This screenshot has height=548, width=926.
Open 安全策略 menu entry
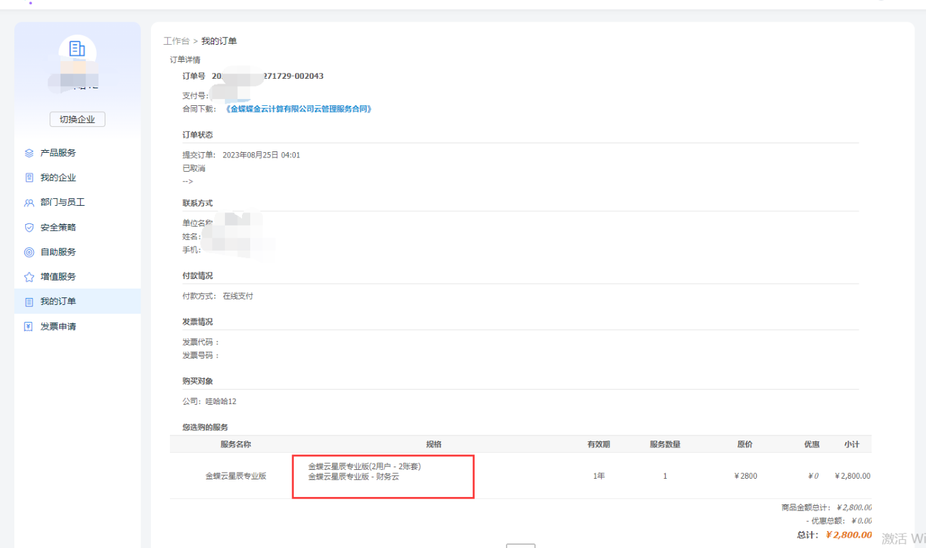point(78,227)
